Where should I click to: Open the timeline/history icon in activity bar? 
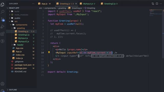point(2,41)
